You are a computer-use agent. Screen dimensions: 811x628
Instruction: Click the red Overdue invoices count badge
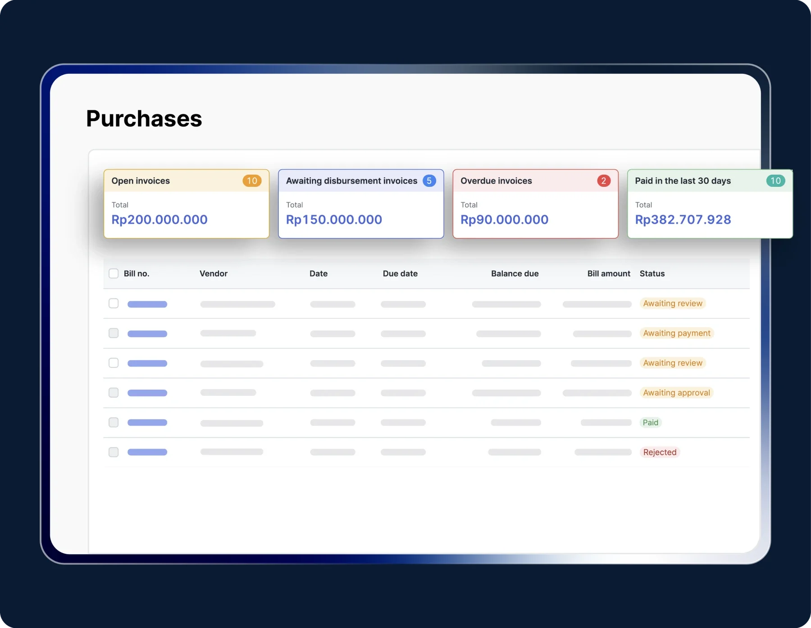(x=603, y=181)
